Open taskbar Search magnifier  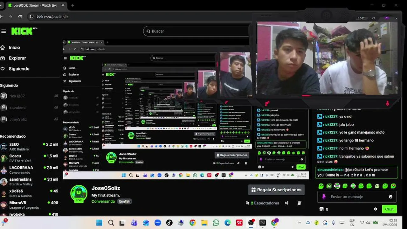[111, 223]
